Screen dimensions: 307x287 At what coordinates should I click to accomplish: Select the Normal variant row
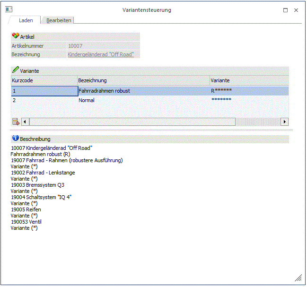pyautogui.click(x=143, y=100)
